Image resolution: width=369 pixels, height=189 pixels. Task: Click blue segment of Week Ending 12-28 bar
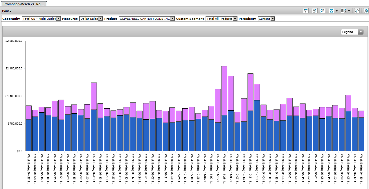(257, 125)
